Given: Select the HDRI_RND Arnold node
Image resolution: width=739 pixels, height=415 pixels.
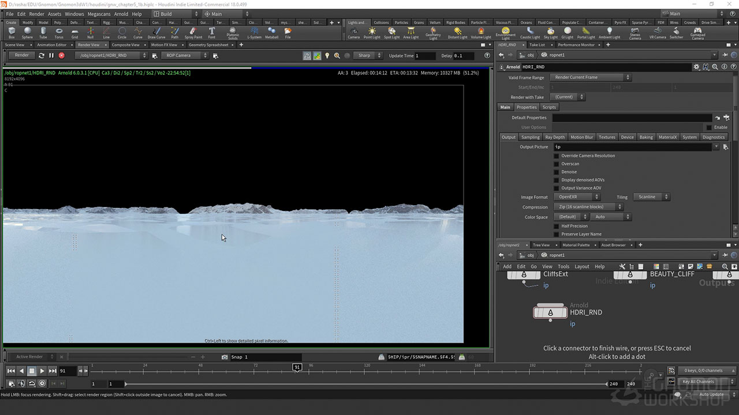Looking at the screenshot, I should [x=550, y=312].
